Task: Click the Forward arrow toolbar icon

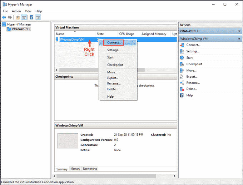Action: (10, 17)
